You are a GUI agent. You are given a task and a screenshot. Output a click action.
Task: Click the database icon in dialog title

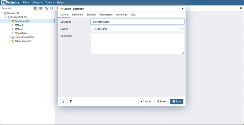62,9
